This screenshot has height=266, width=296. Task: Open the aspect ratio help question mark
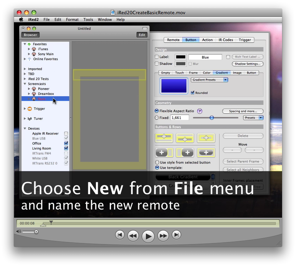[x=200, y=111]
